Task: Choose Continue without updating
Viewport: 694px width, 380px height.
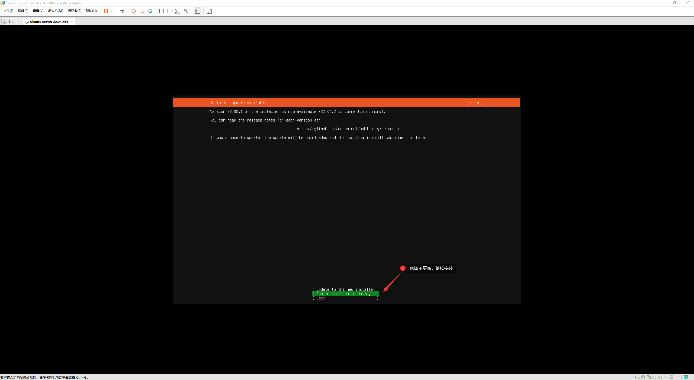Action: pos(345,294)
